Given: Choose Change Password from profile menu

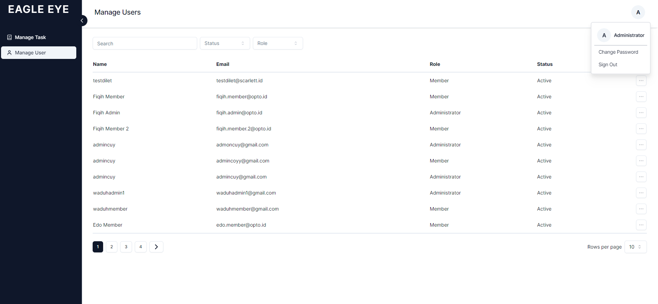Looking at the screenshot, I should tap(618, 52).
